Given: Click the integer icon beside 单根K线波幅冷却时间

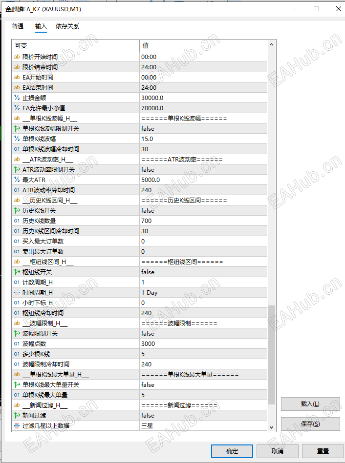Looking at the screenshot, I should click(17, 149).
